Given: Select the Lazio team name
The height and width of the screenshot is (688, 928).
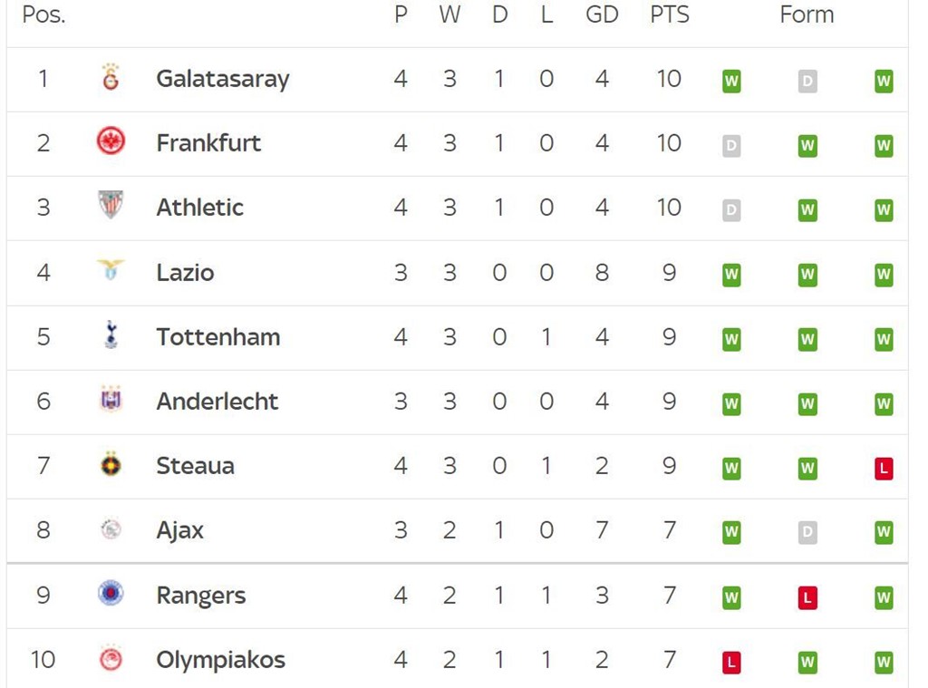Looking at the screenshot, I should (185, 272).
